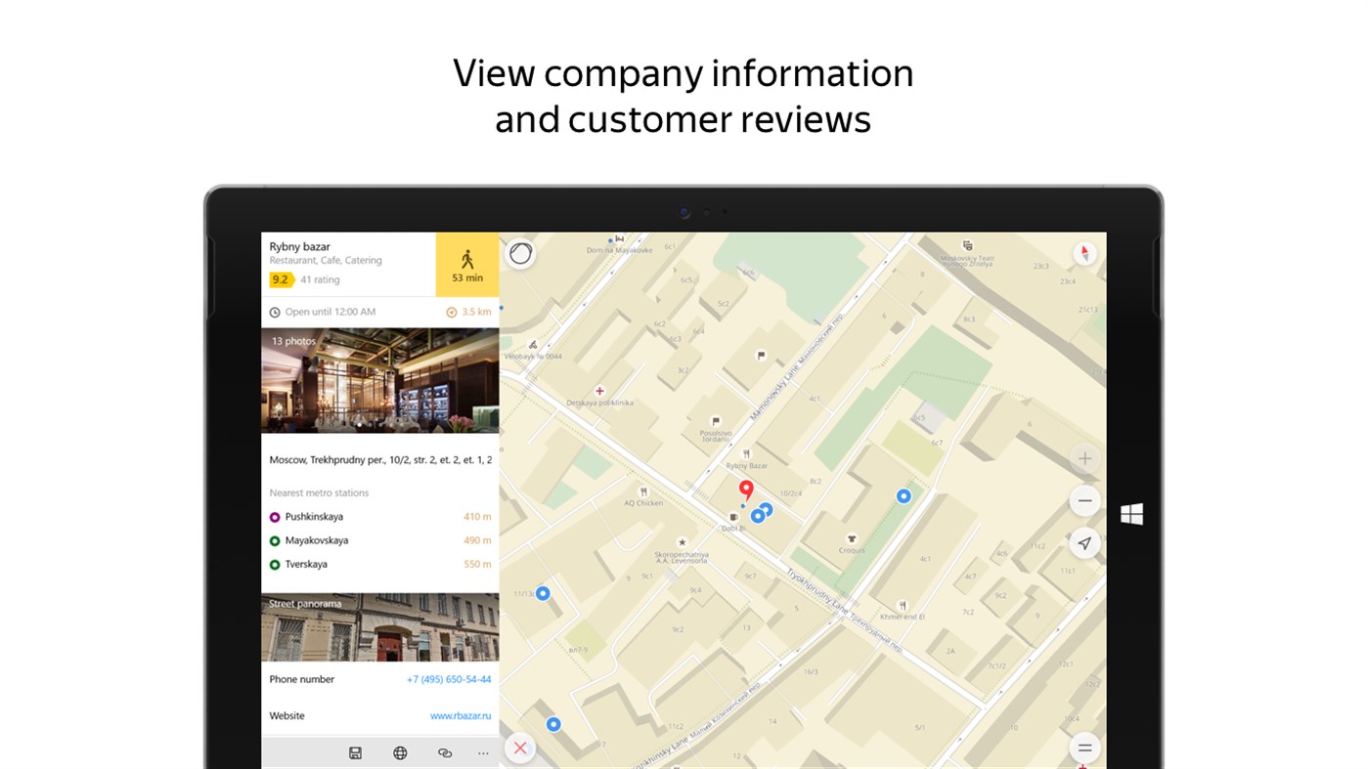Visit the website www.rbazar.ru
The height and width of the screenshot is (769, 1368).
click(x=460, y=714)
